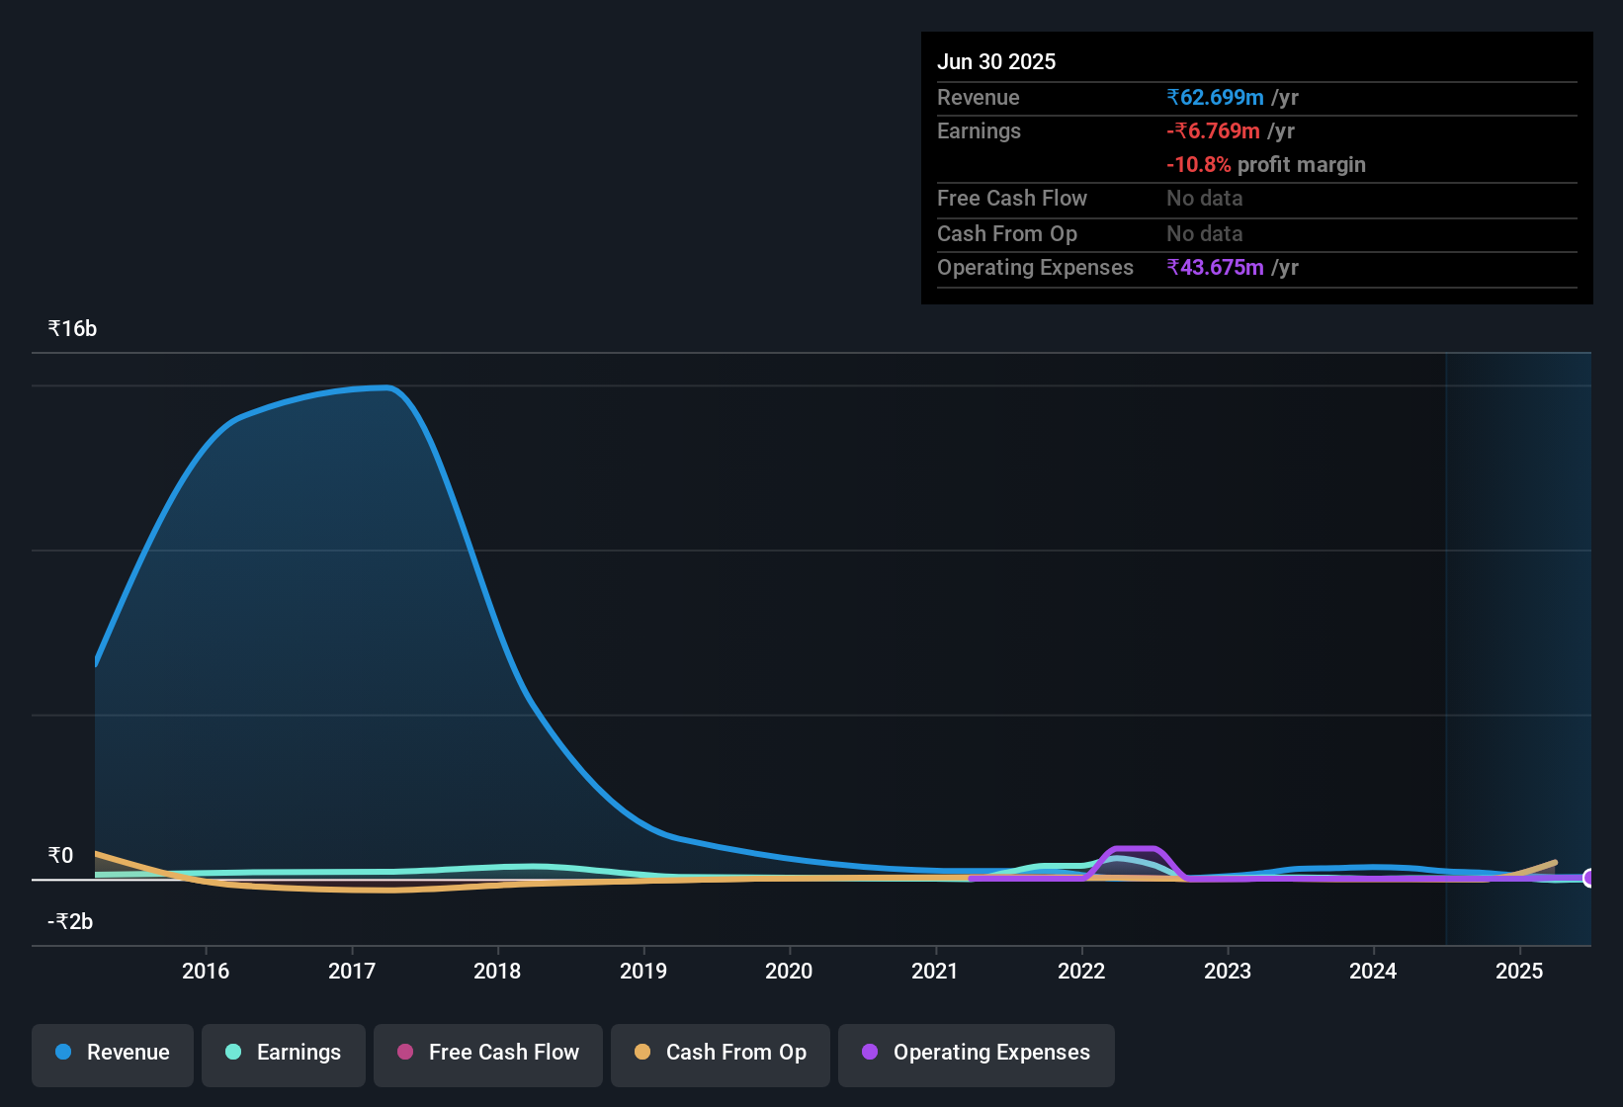Click the ₹16b y-axis label

pos(72,329)
